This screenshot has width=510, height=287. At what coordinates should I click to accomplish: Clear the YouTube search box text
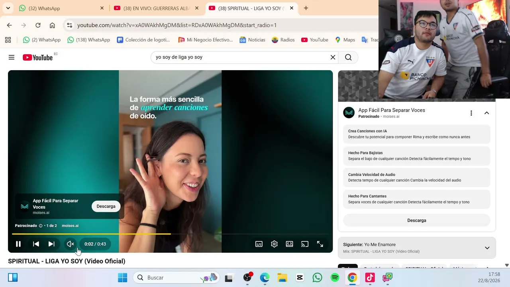pyautogui.click(x=333, y=57)
